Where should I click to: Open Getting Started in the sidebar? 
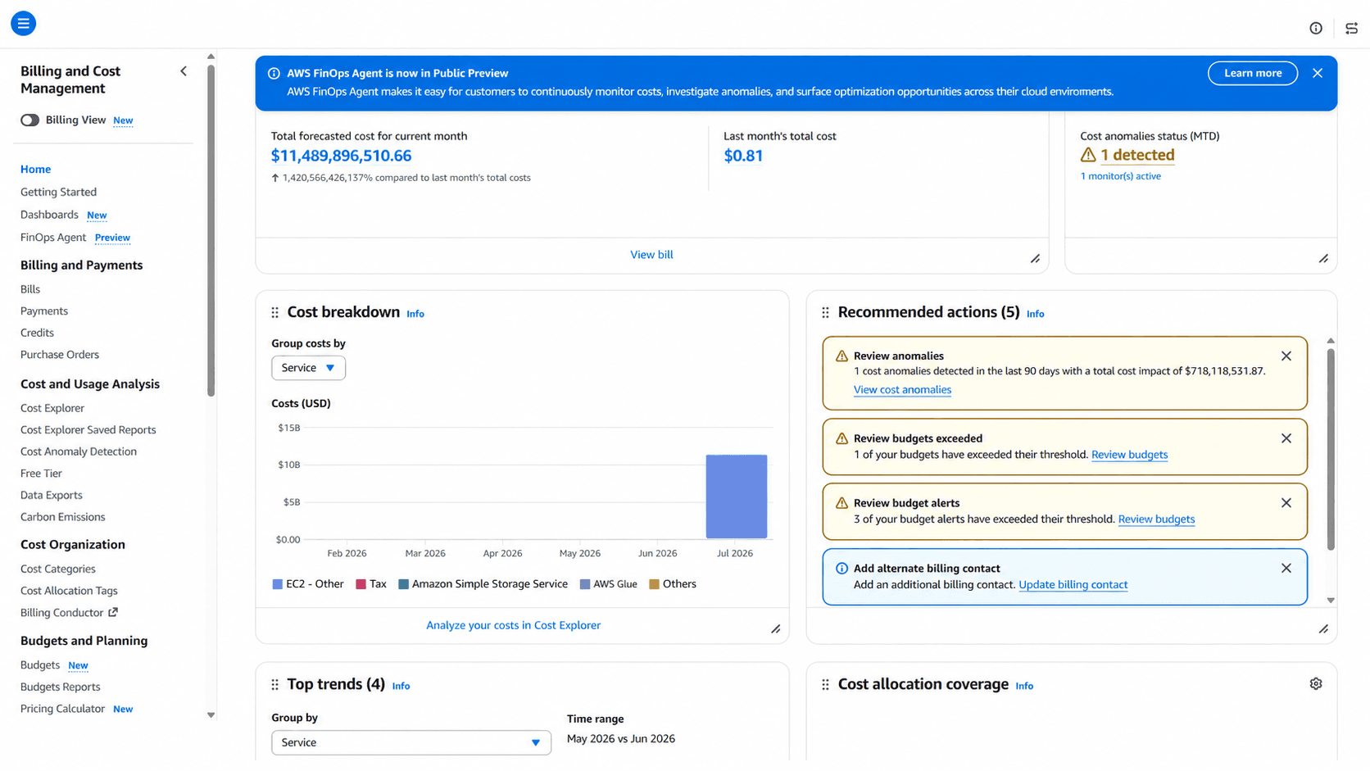[58, 193]
